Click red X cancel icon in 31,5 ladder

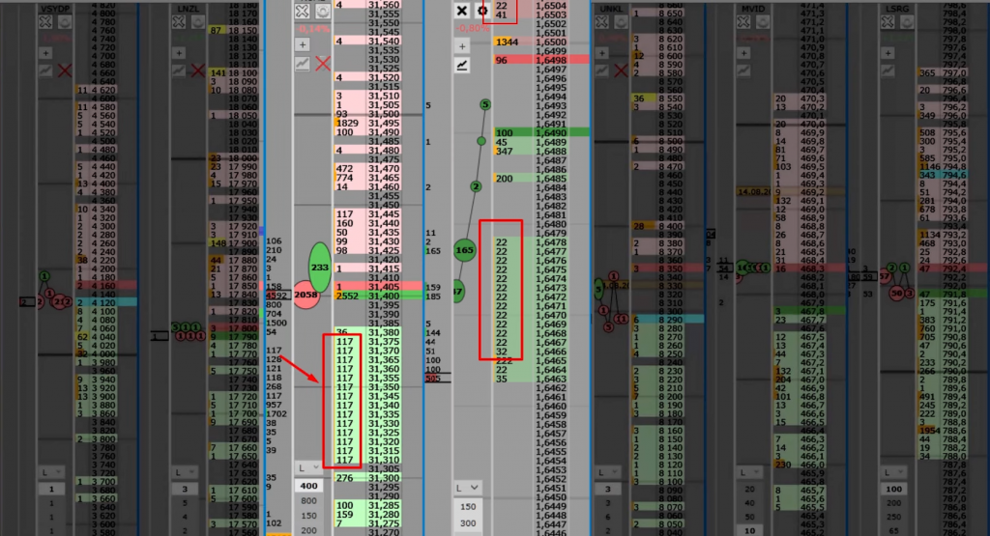tap(323, 64)
